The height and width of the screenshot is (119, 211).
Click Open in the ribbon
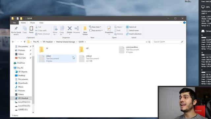click(x=118, y=27)
